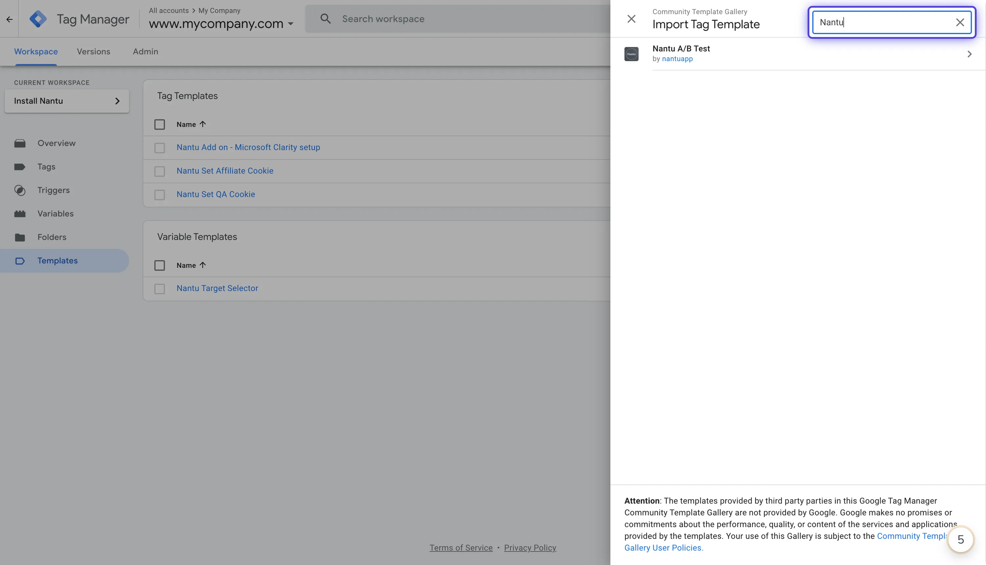Click the Templates sidebar icon

tap(20, 261)
